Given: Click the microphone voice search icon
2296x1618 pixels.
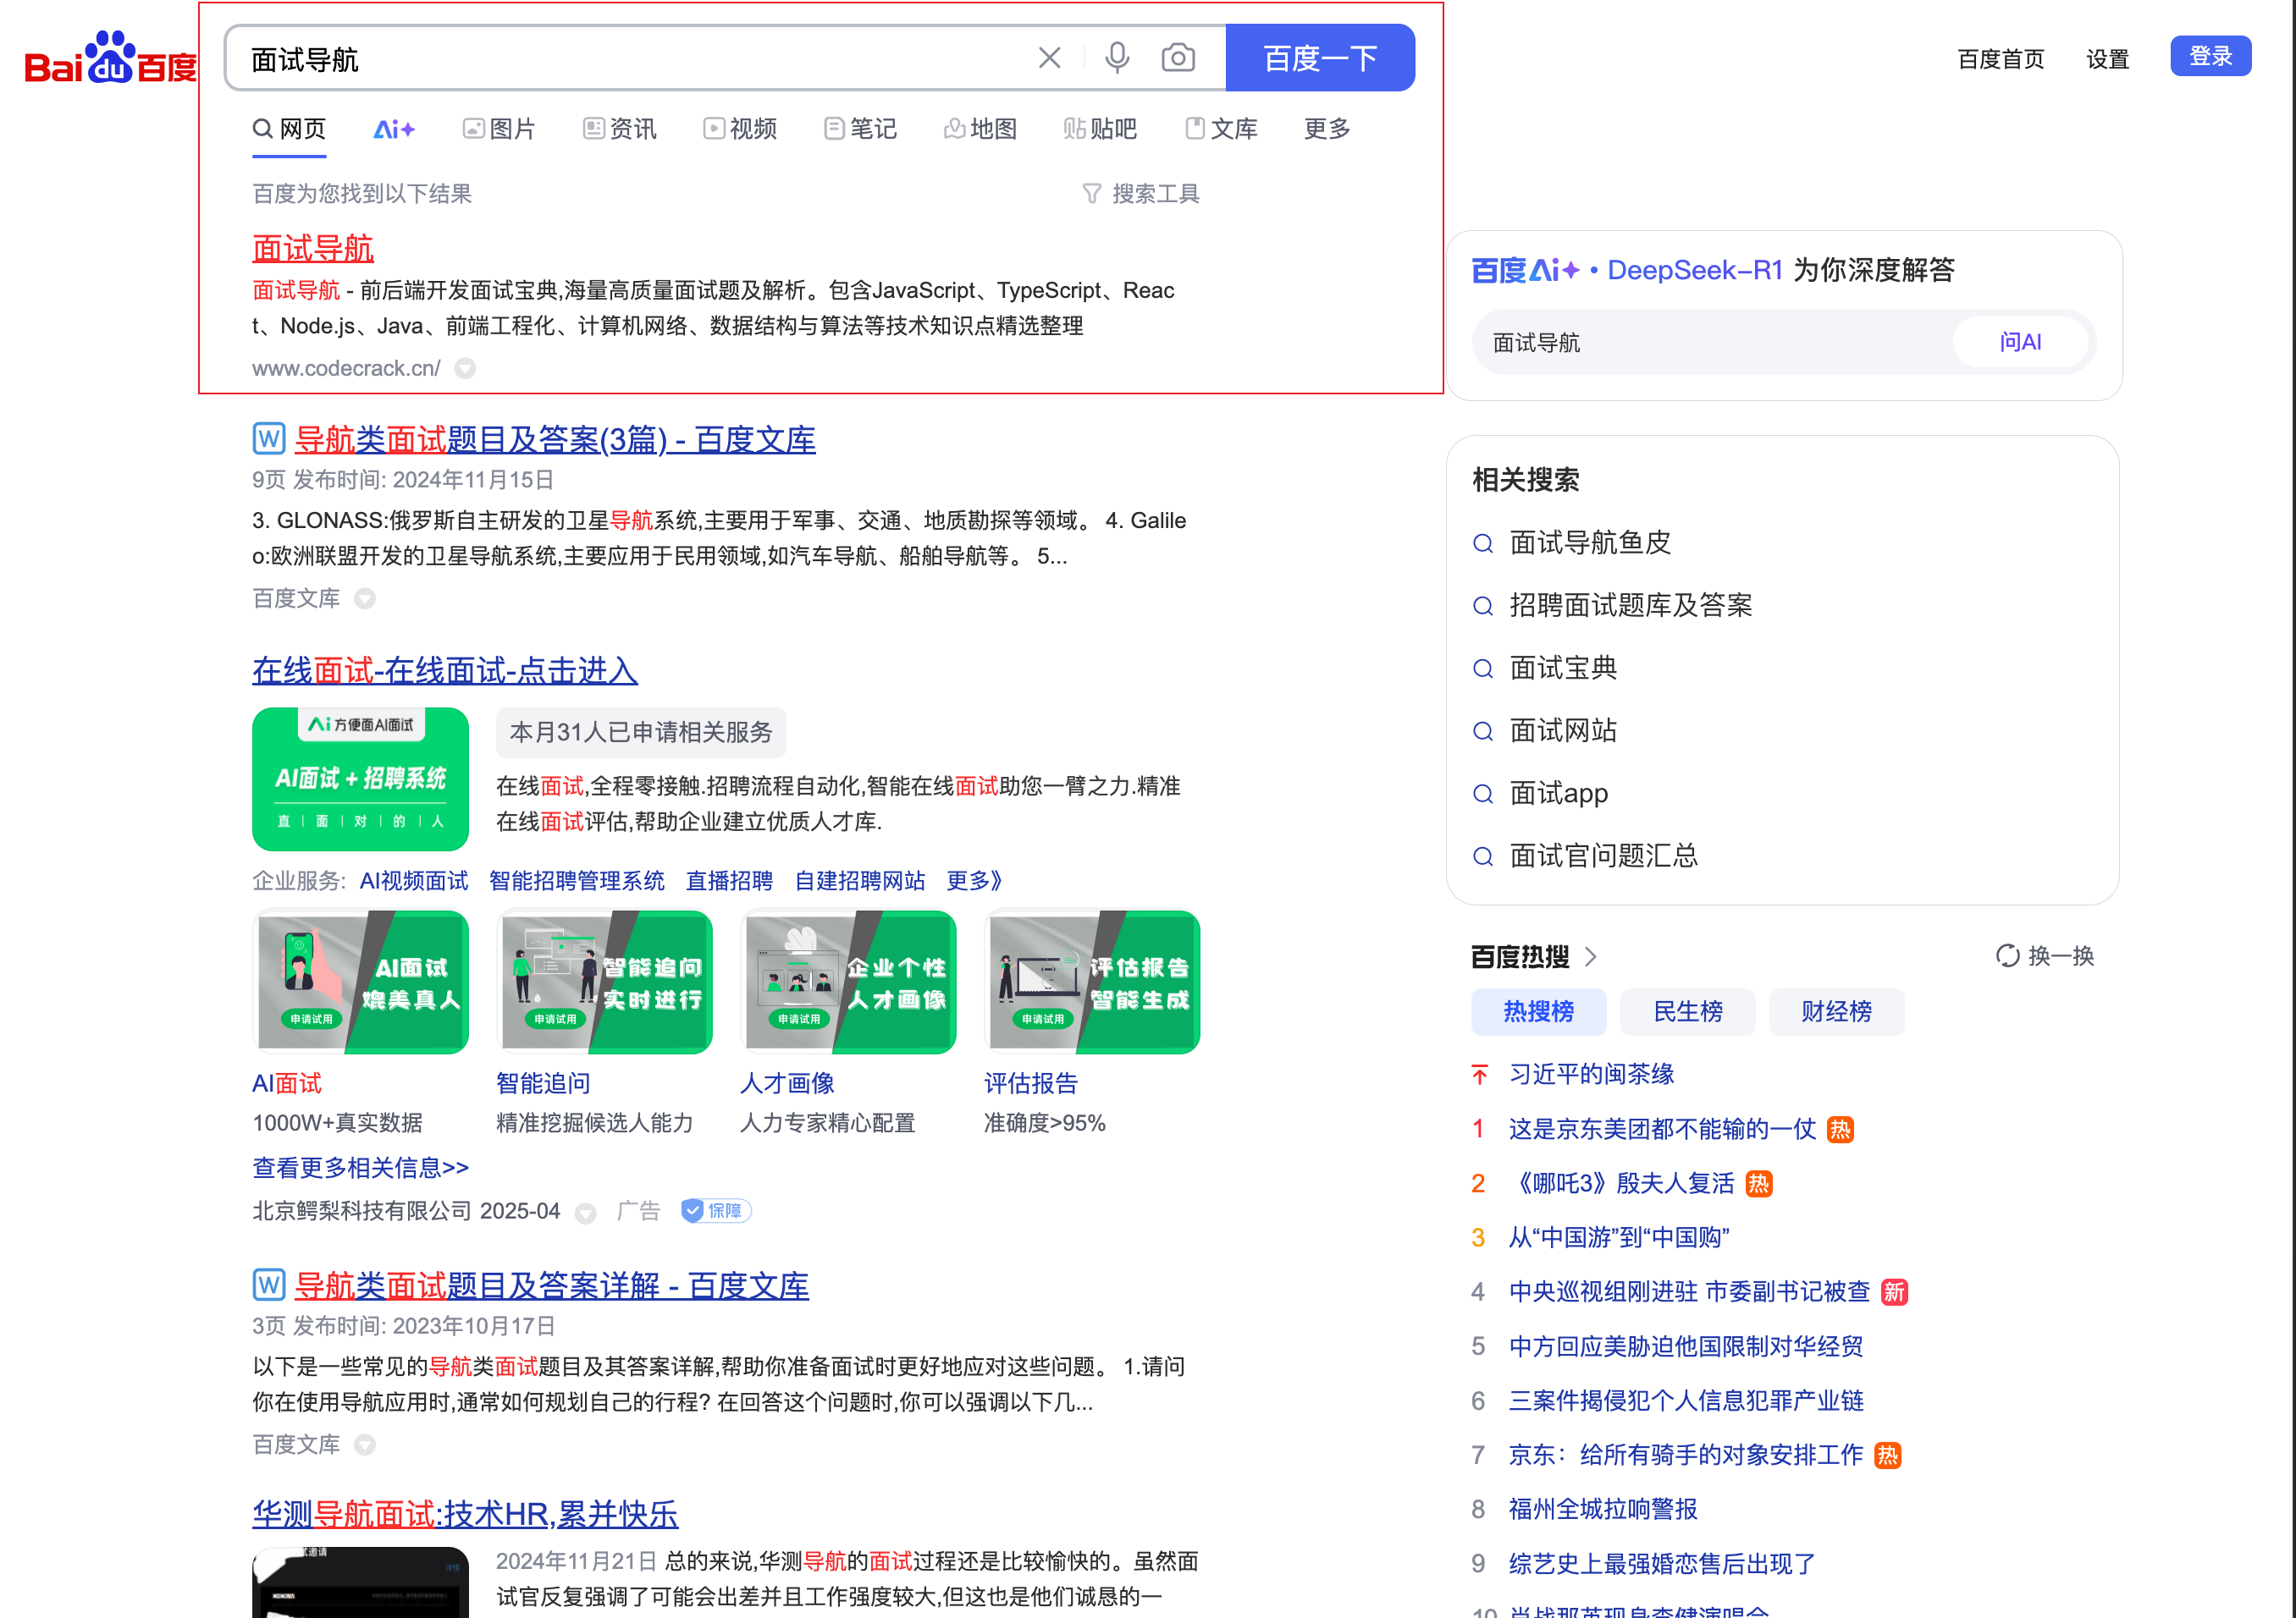Looking at the screenshot, I should (1117, 58).
